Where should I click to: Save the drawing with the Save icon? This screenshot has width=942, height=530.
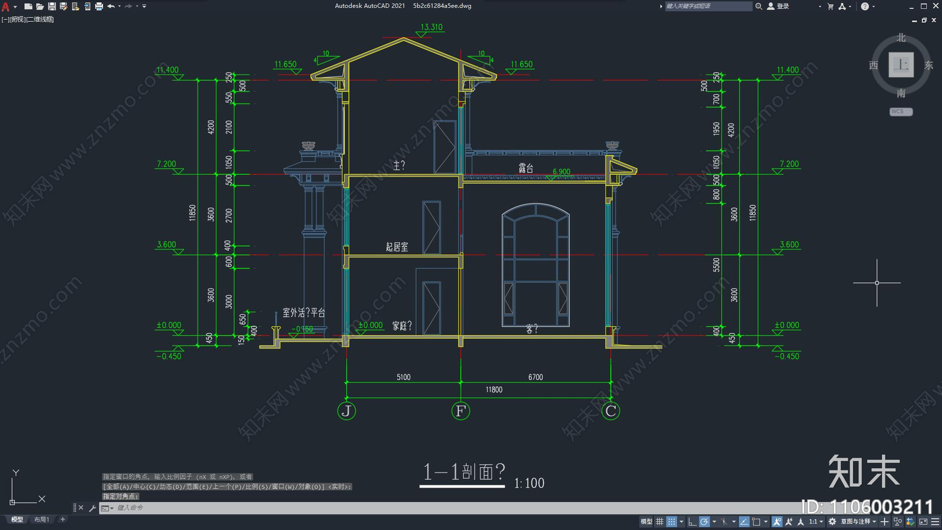tap(52, 6)
